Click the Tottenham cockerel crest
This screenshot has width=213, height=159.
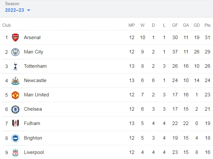click(x=15, y=66)
